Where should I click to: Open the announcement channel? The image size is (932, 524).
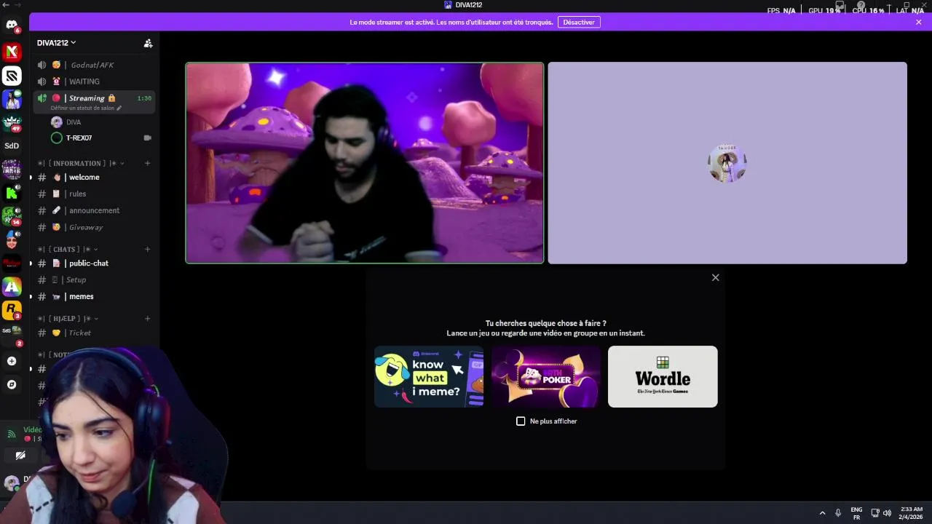coord(92,210)
